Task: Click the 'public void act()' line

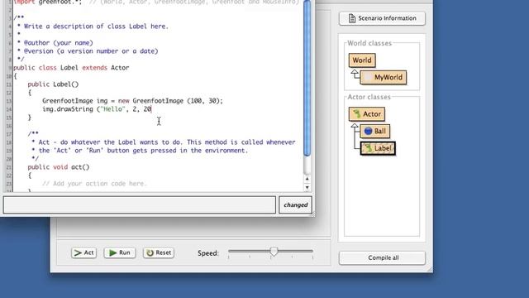Action: (x=59, y=167)
